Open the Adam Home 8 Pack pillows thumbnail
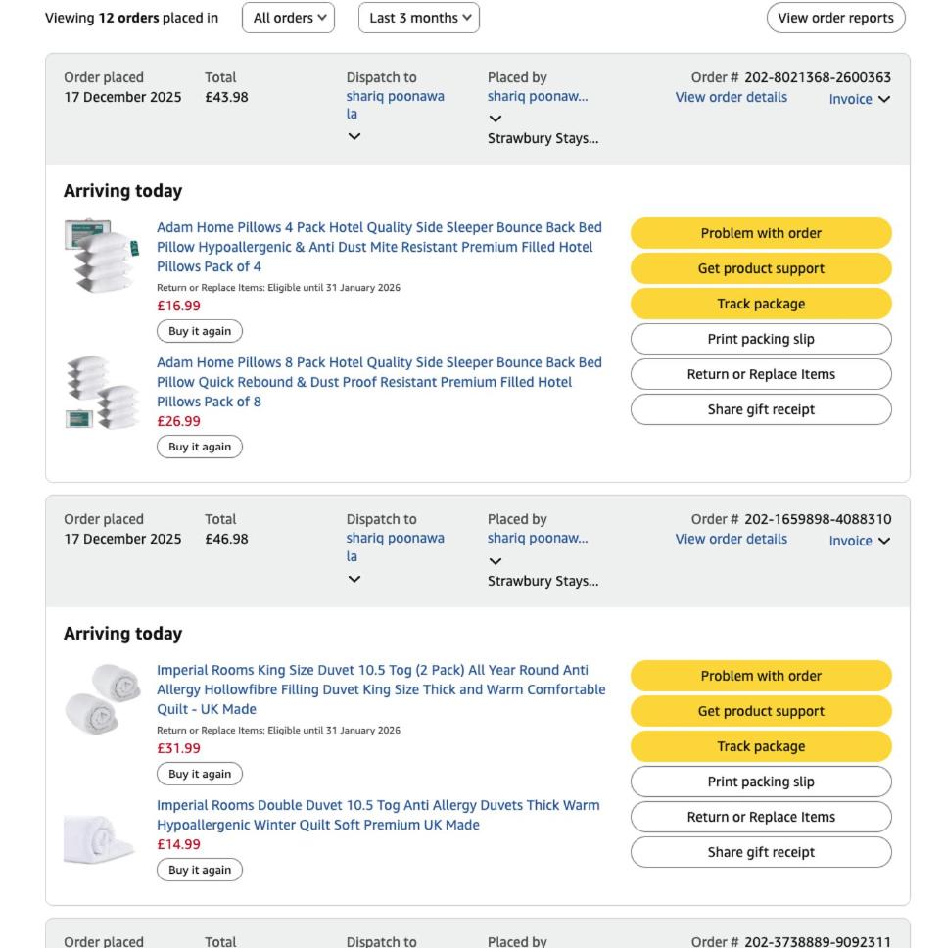 pos(101,392)
